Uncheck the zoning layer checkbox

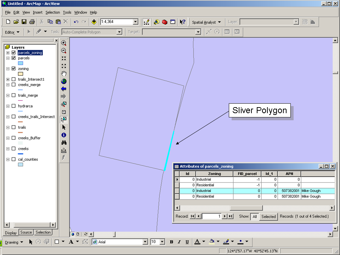pyautogui.click(x=14, y=69)
